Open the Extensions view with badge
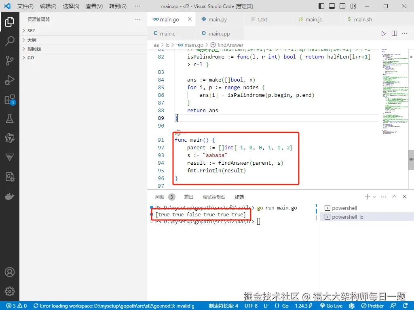 click(10, 100)
